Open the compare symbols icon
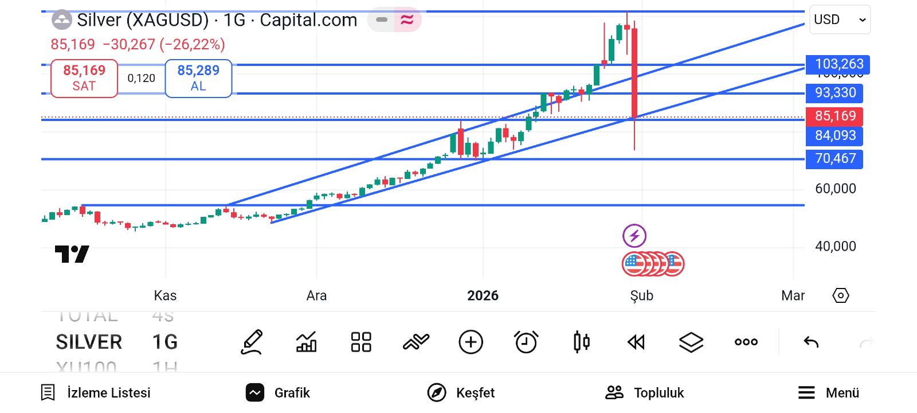 click(x=416, y=342)
